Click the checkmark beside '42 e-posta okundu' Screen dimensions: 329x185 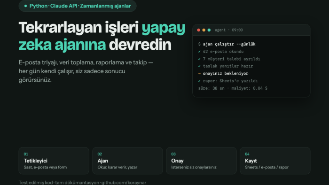(x=199, y=52)
